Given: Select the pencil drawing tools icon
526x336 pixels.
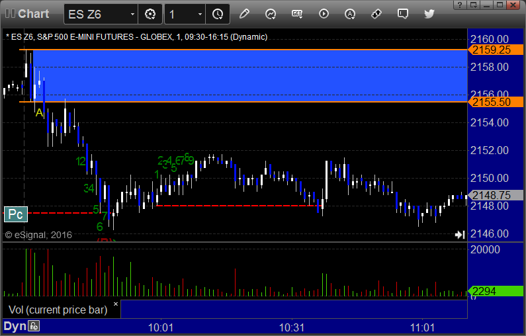Looking at the screenshot, I should (x=244, y=14).
